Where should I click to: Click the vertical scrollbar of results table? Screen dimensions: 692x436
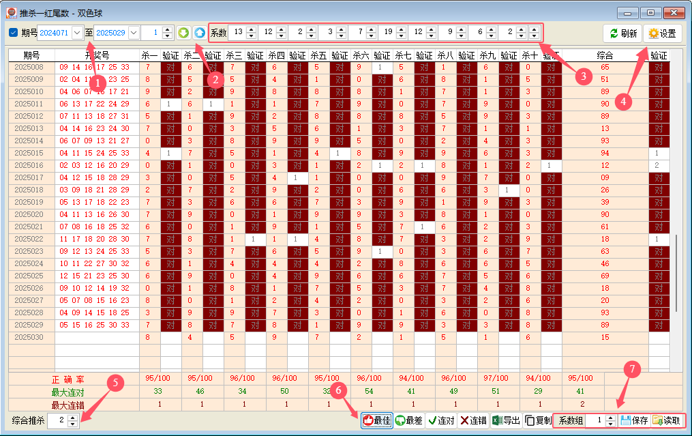tap(676, 273)
